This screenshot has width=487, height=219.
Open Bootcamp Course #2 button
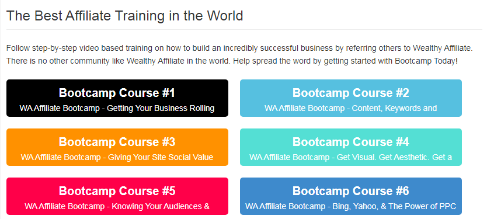pos(351,98)
